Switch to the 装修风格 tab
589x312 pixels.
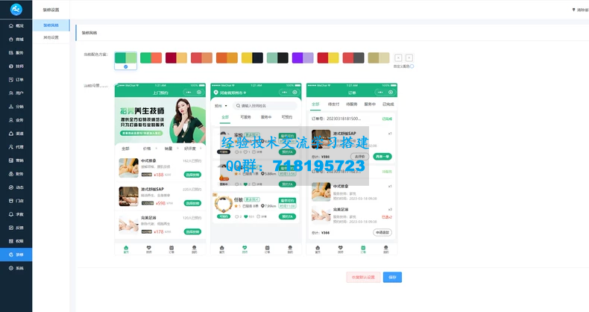click(x=51, y=25)
